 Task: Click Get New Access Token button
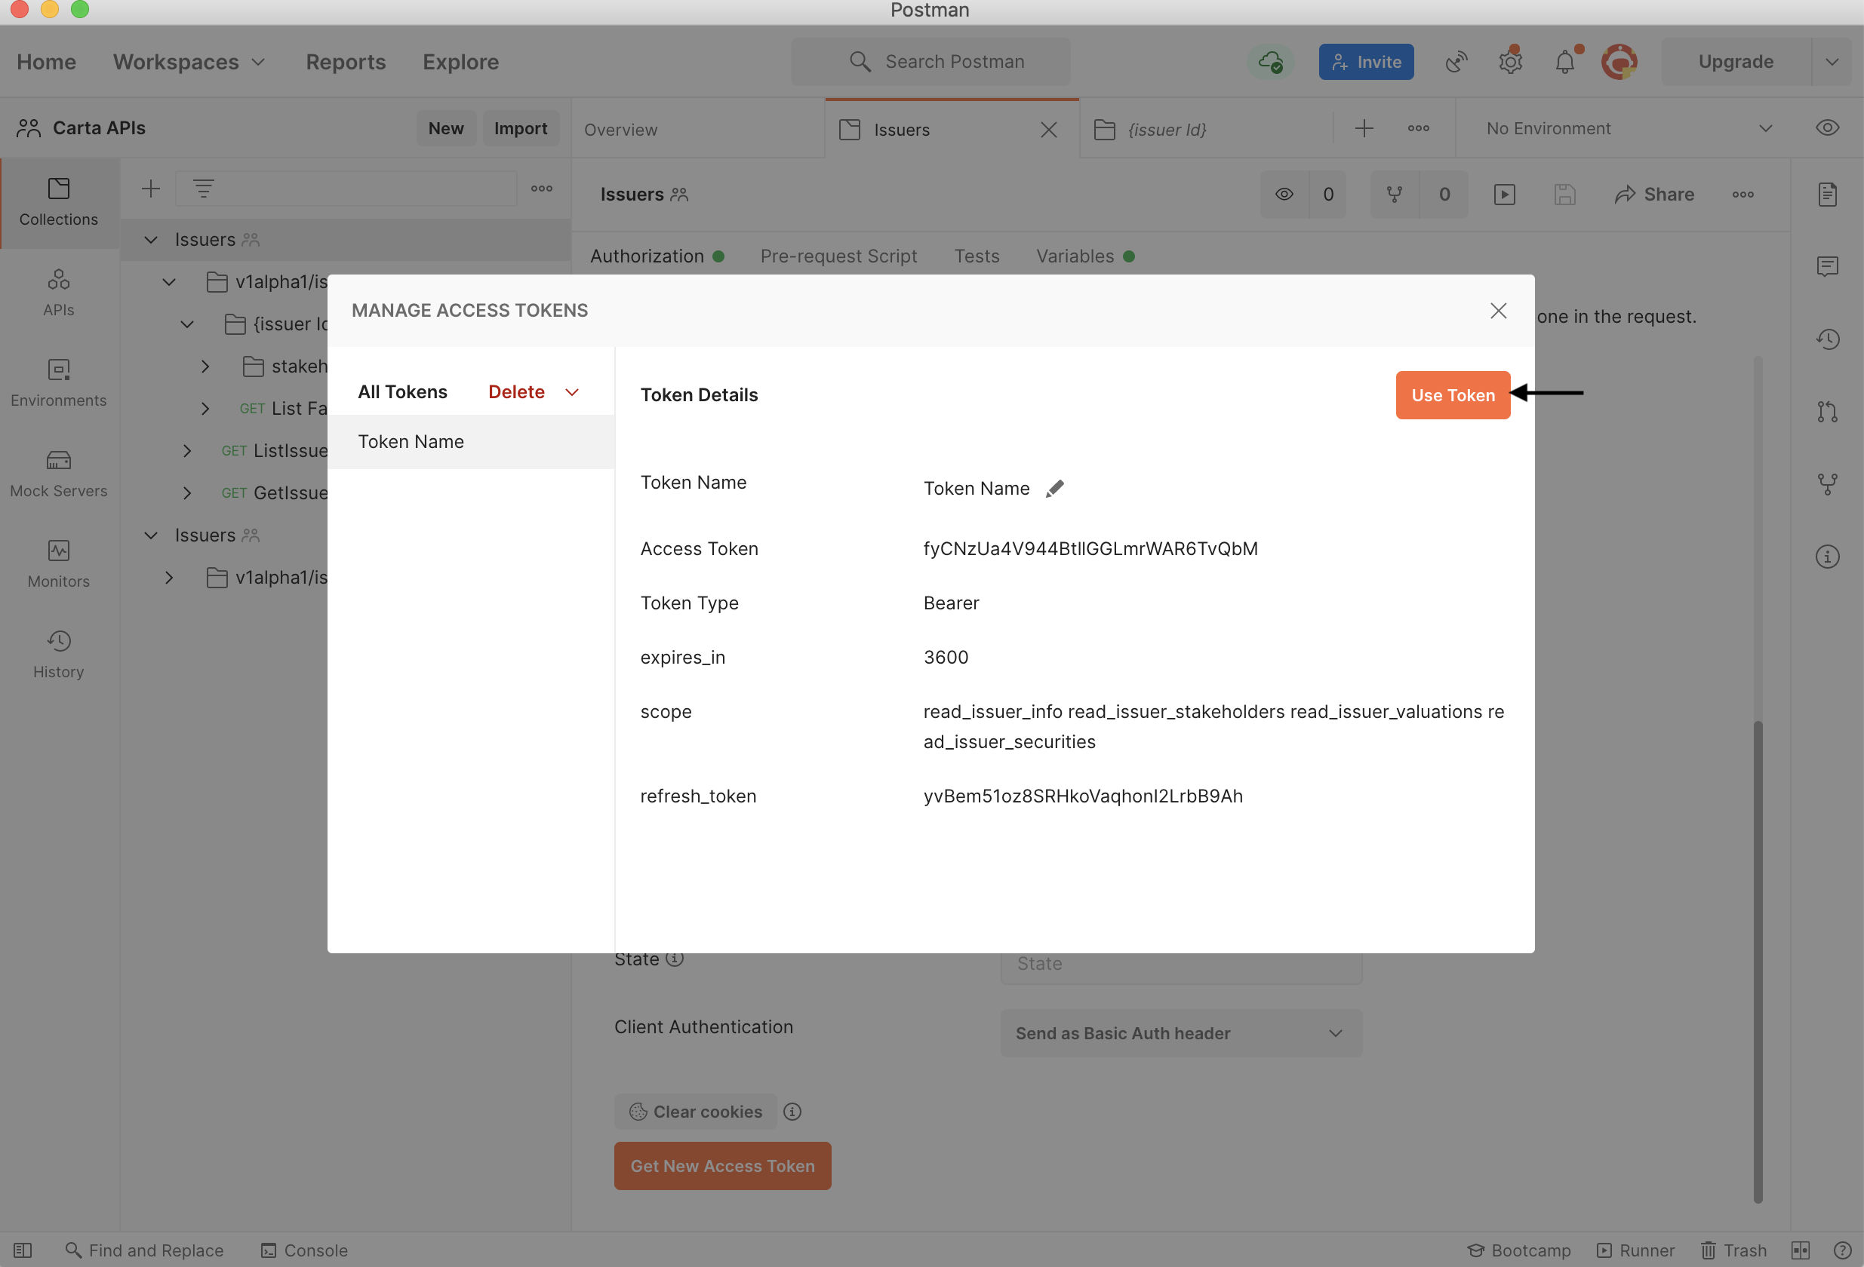[722, 1165]
